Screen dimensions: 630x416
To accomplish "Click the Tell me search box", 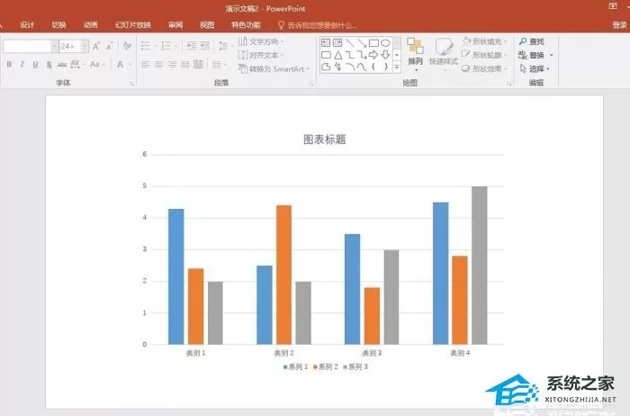I will (x=318, y=25).
